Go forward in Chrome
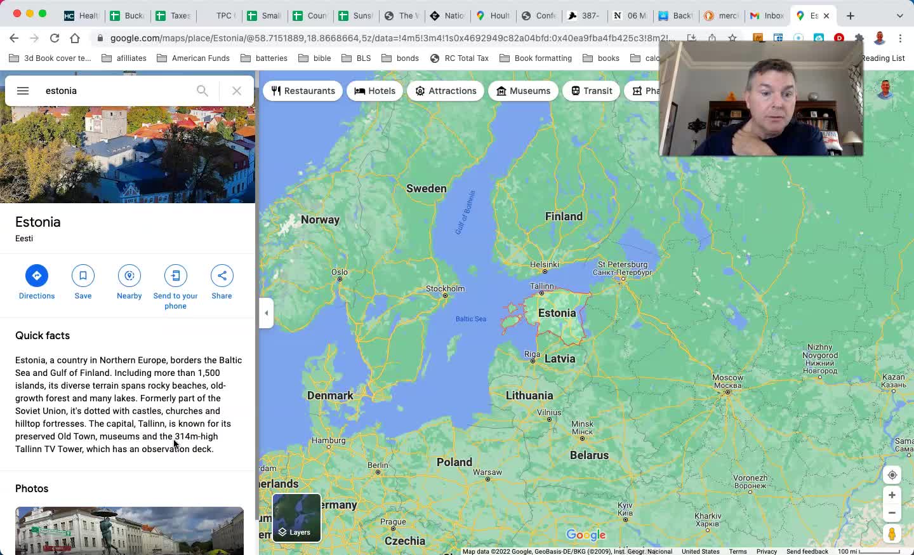Image resolution: width=914 pixels, height=555 pixels. coord(34,38)
